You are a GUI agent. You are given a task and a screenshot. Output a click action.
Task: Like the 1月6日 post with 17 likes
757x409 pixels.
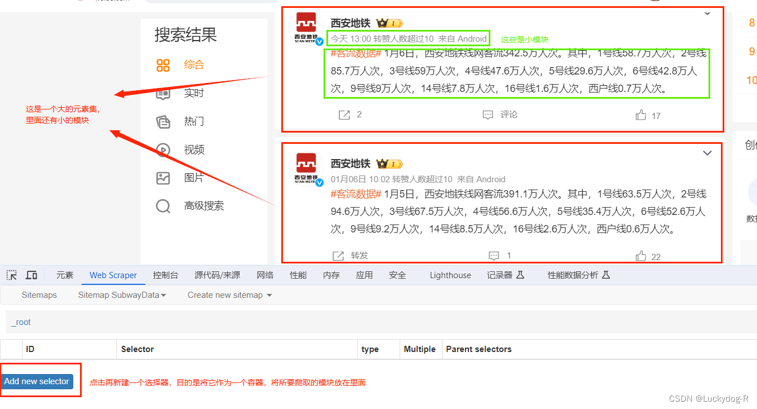(641, 115)
